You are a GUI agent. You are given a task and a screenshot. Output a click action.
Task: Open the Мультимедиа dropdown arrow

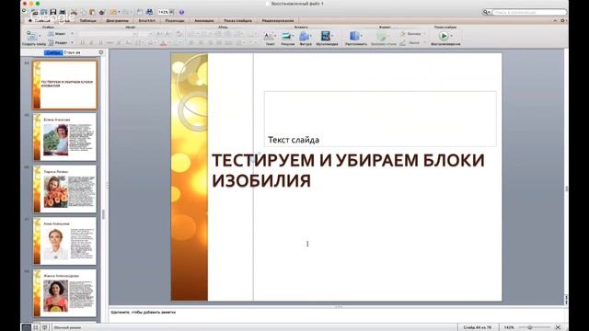tap(332, 36)
